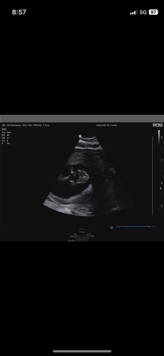The image size is (164, 356).
Task: Click the [2D] mode label
Action: pos(4,129)
